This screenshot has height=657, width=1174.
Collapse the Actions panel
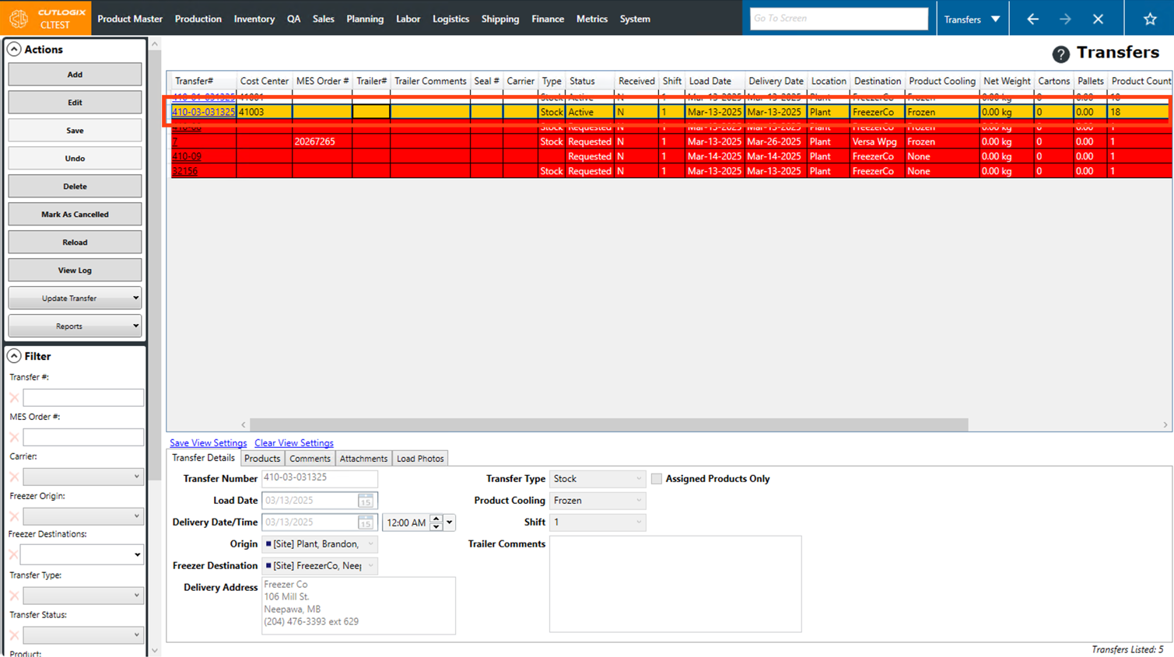click(14, 49)
